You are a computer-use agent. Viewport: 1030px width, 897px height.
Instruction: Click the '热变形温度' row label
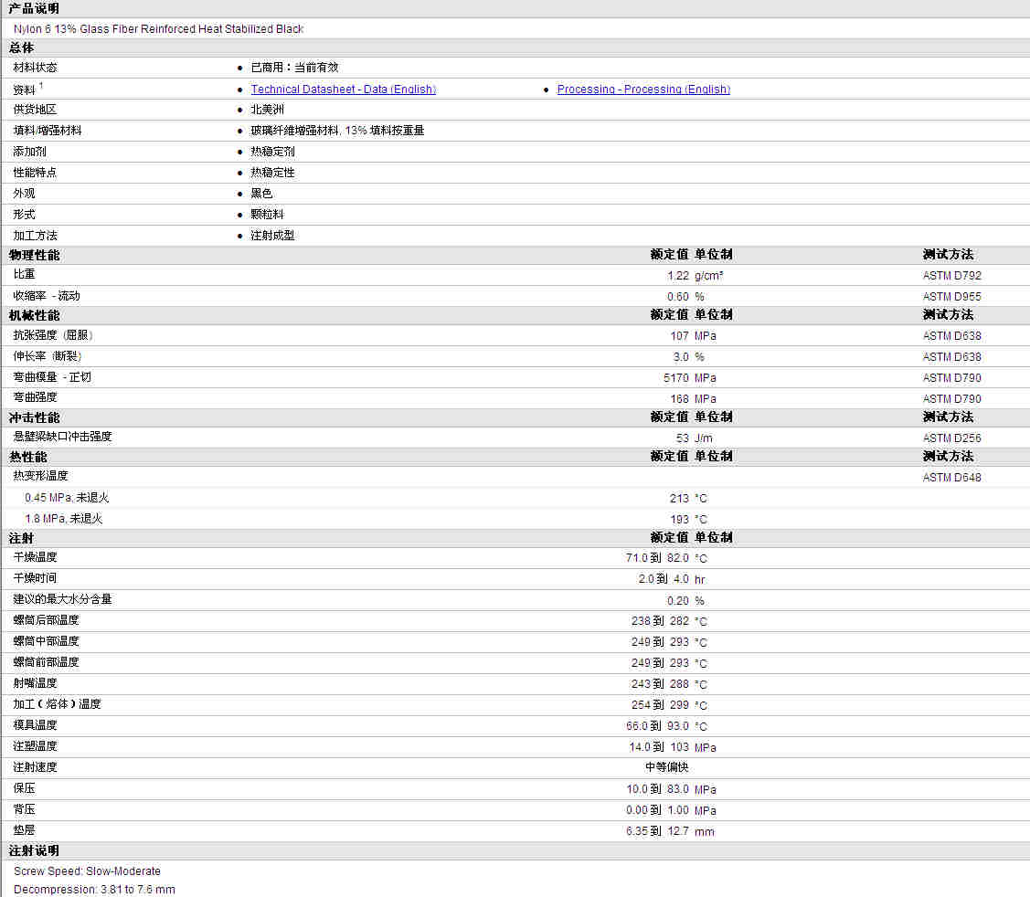[41, 476]
